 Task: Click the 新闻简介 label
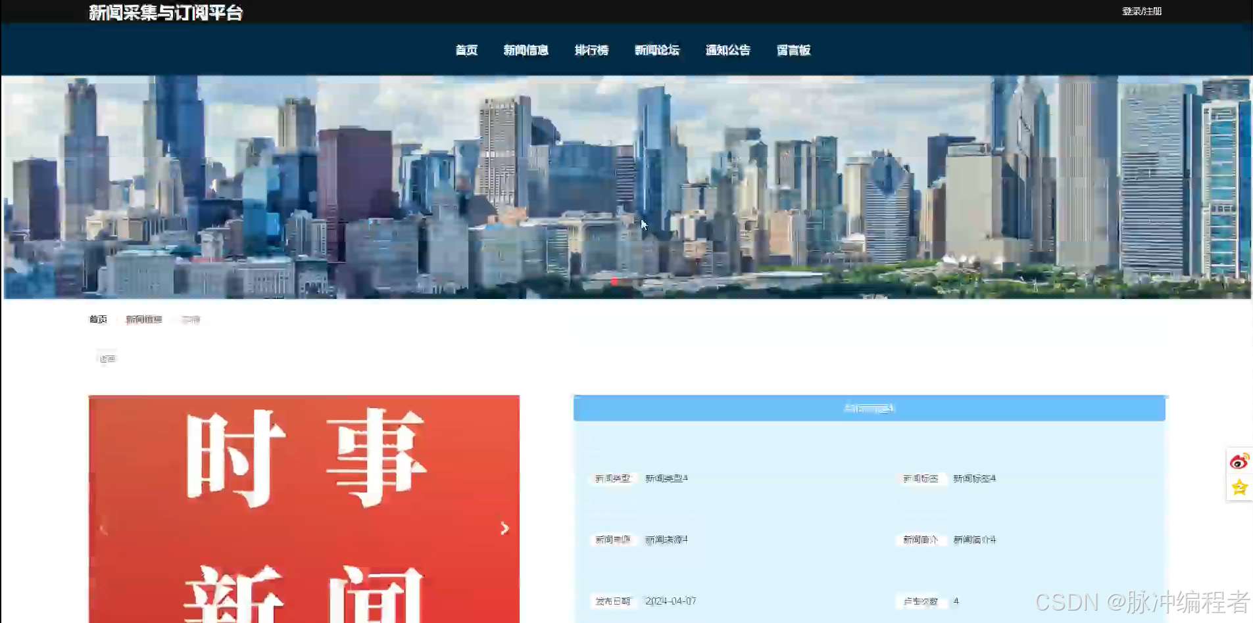coord(920,540)
